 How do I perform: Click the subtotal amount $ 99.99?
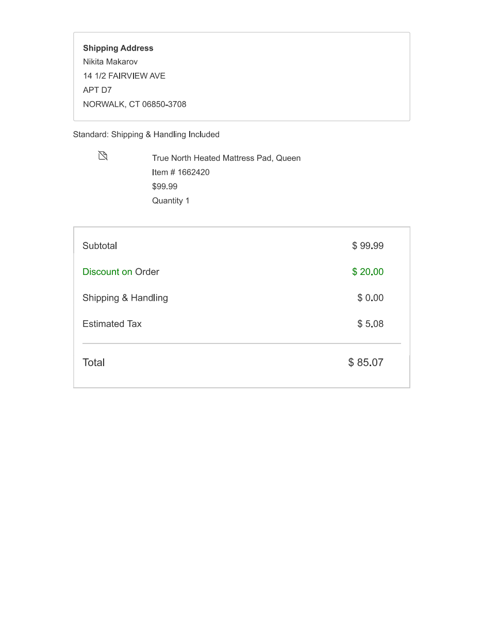click(368, 246)
